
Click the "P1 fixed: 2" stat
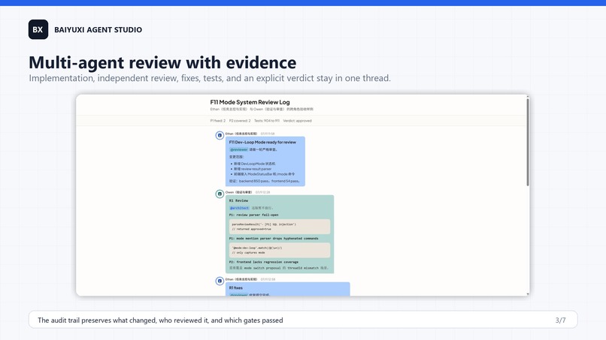click(217, 121)
